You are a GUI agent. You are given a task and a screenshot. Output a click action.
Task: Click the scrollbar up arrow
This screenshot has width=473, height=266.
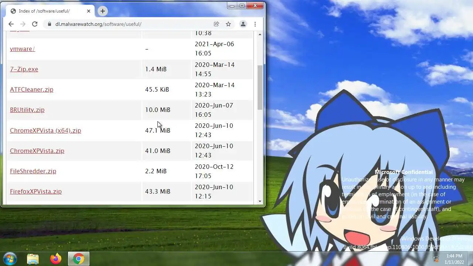[x=260, y=34]
